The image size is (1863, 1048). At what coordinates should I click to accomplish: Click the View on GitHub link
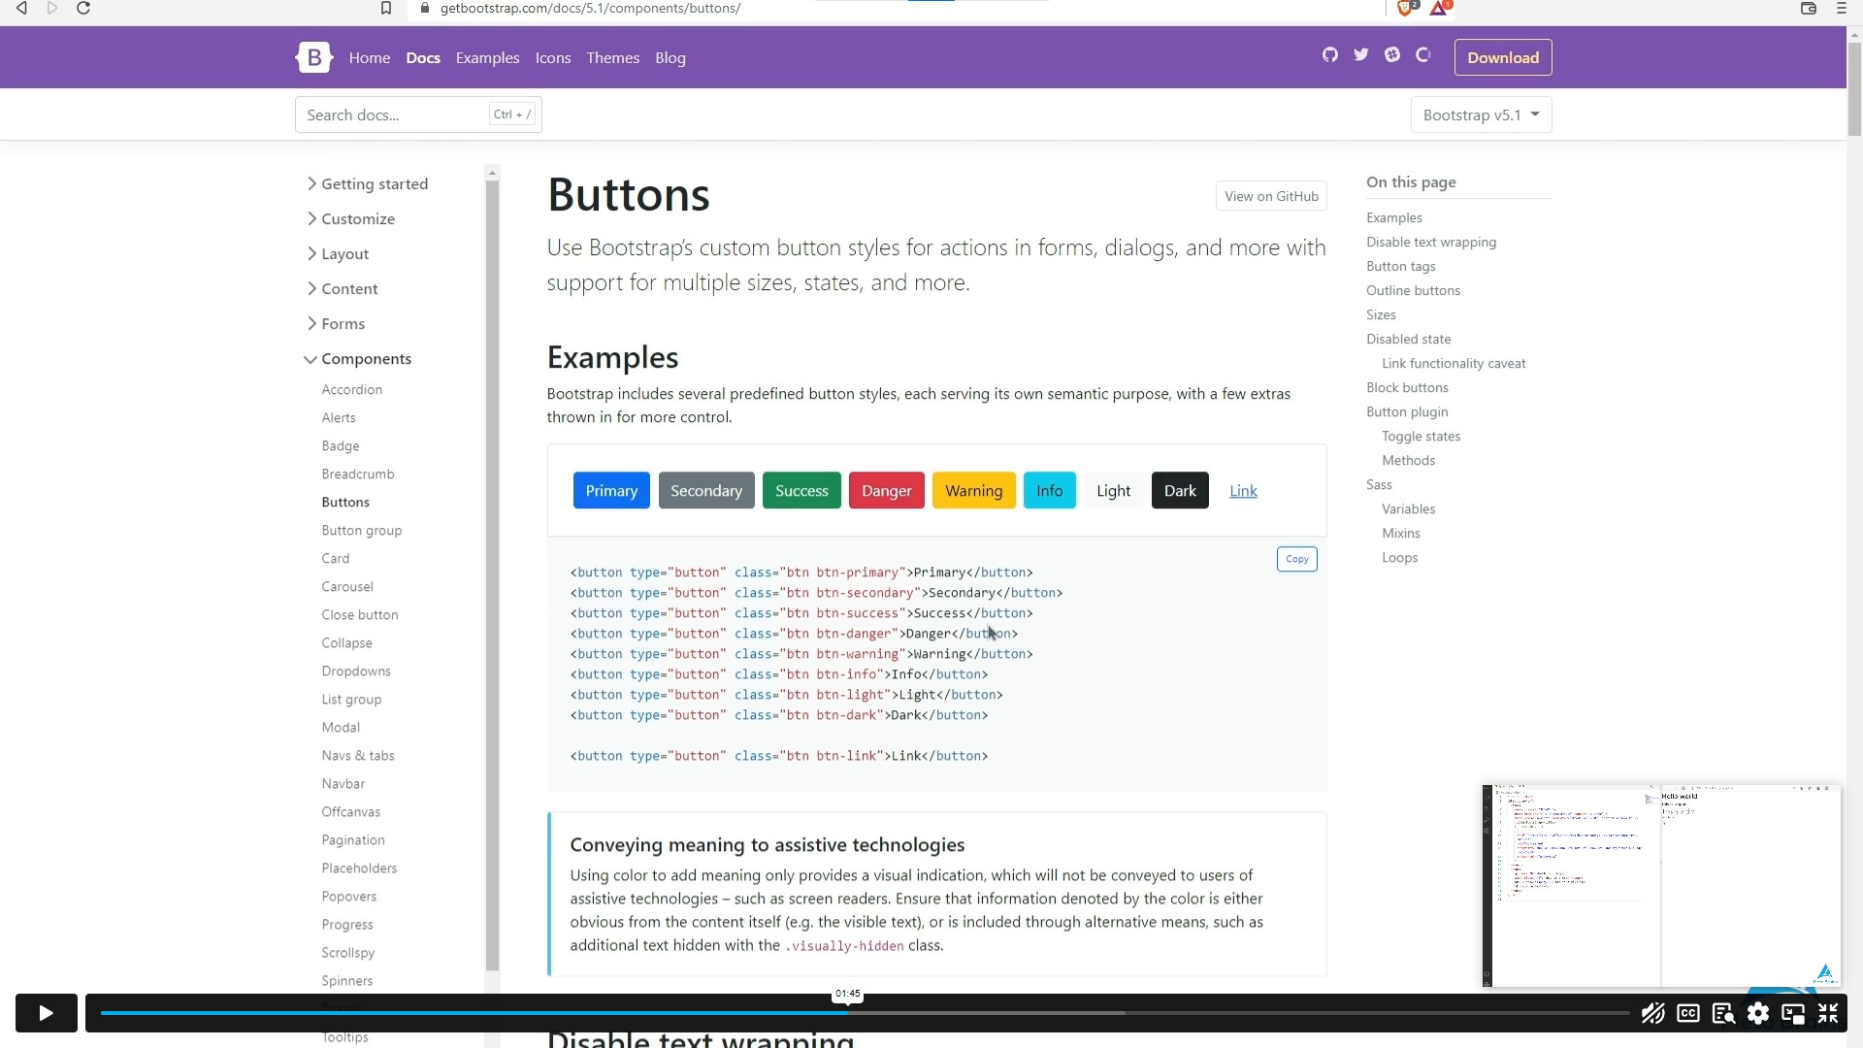point(1272,196)
